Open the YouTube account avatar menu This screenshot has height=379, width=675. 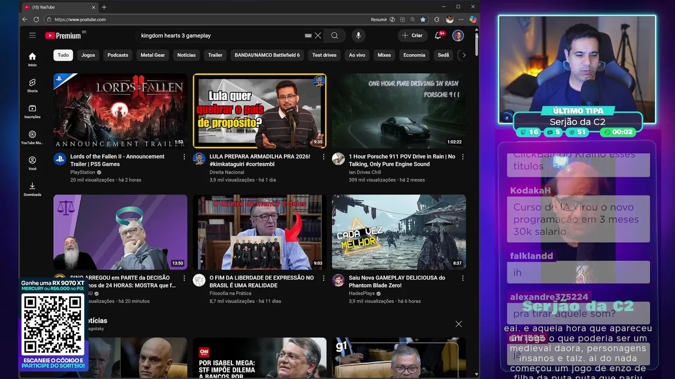point(458,35)
